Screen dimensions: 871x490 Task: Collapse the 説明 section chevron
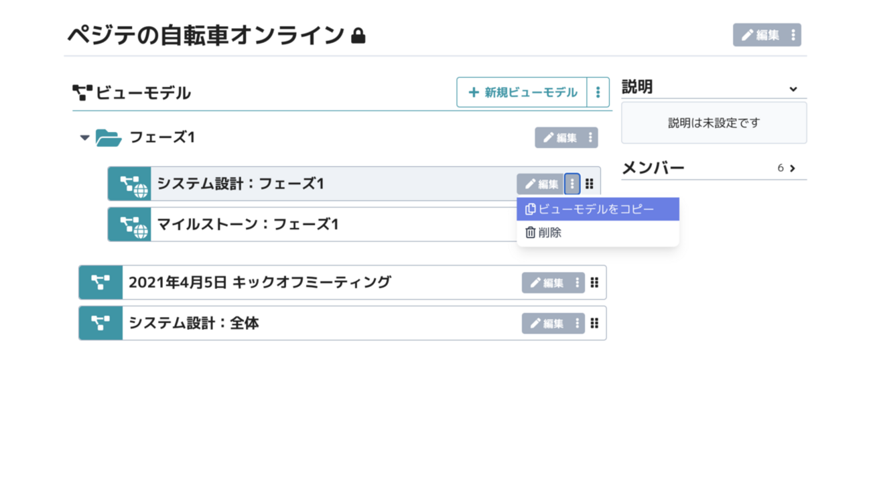point(793,88)
